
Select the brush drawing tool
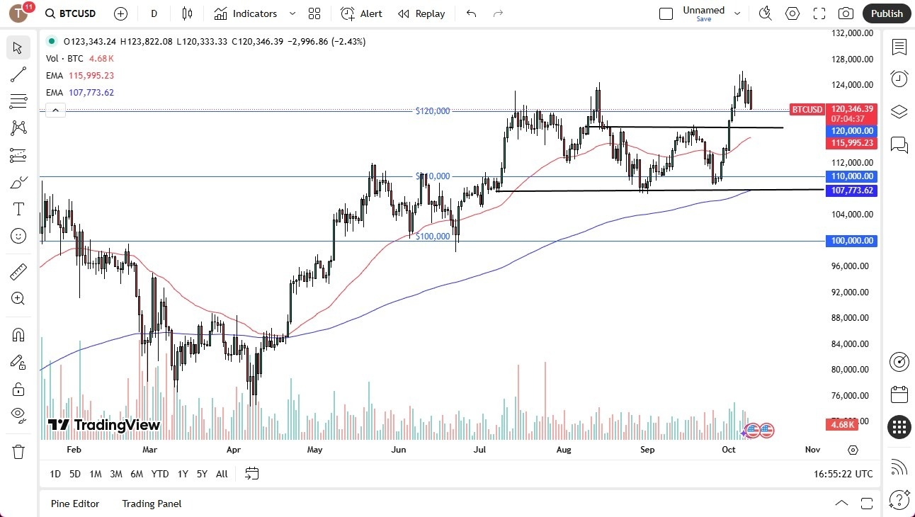[x=18, y=182]
